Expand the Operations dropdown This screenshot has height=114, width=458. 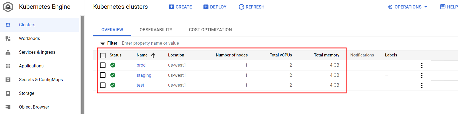pyautogui.click(x=407, y=7)
